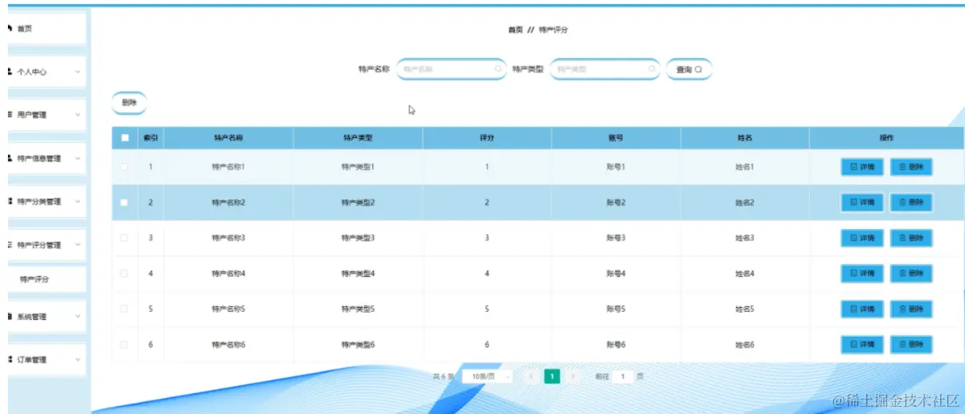Open 详情 for row 特产名称2
This screenshot has height=414, width=965.
coord(862,203)
